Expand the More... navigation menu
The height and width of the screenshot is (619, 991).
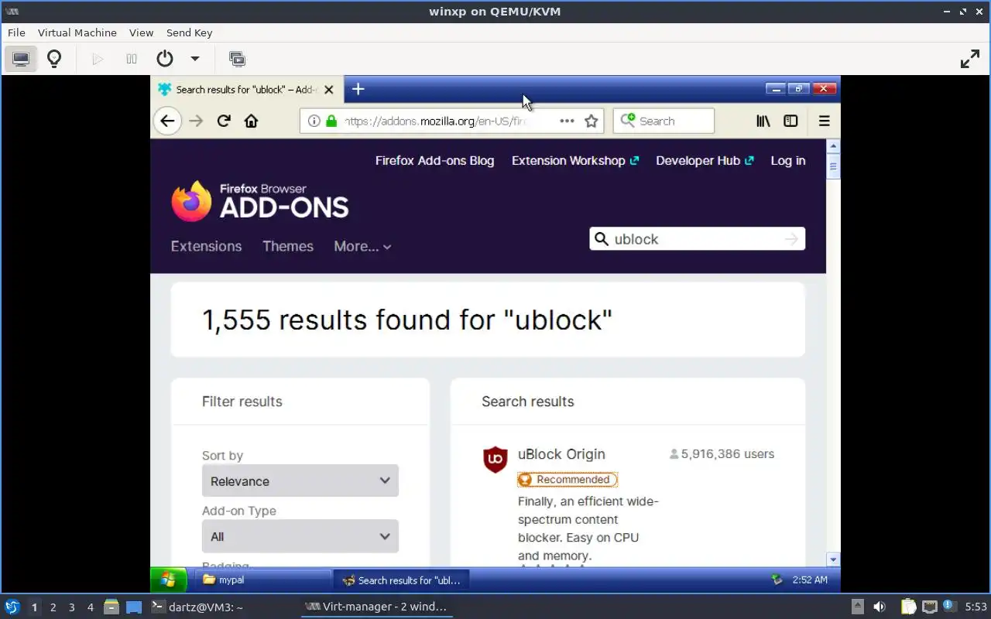click(x=362, y=246)
